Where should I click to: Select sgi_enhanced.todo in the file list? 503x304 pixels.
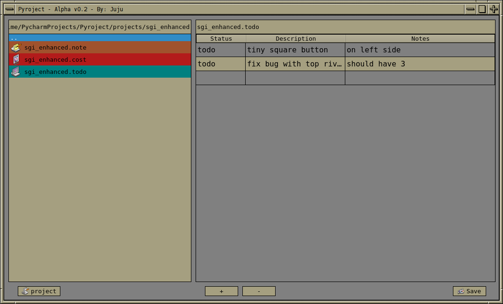[x=55, y=72]
